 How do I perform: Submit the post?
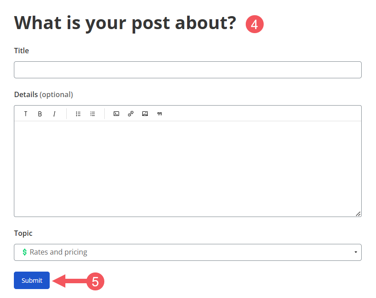[x=32, y=280]
